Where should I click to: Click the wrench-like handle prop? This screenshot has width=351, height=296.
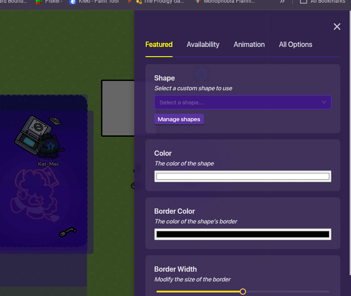(68, 232)
